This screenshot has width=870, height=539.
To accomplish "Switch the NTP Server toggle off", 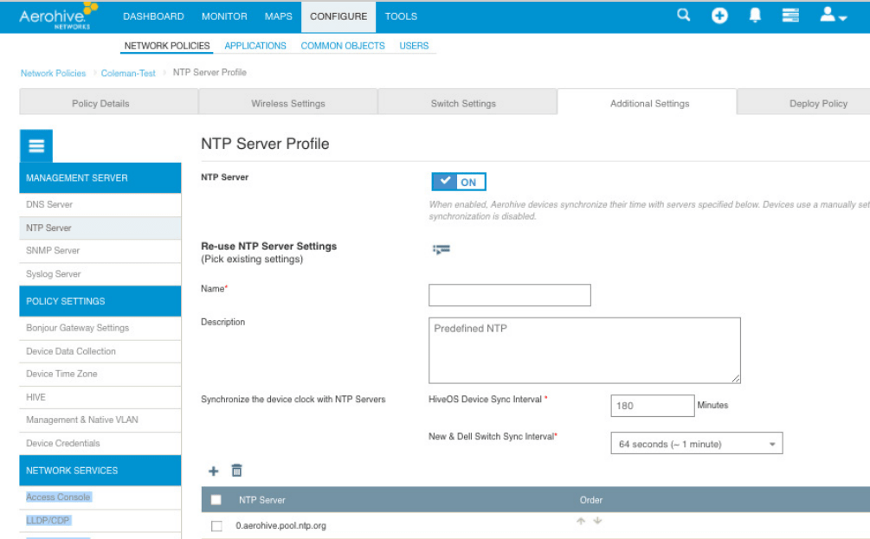I will [459, 182].
